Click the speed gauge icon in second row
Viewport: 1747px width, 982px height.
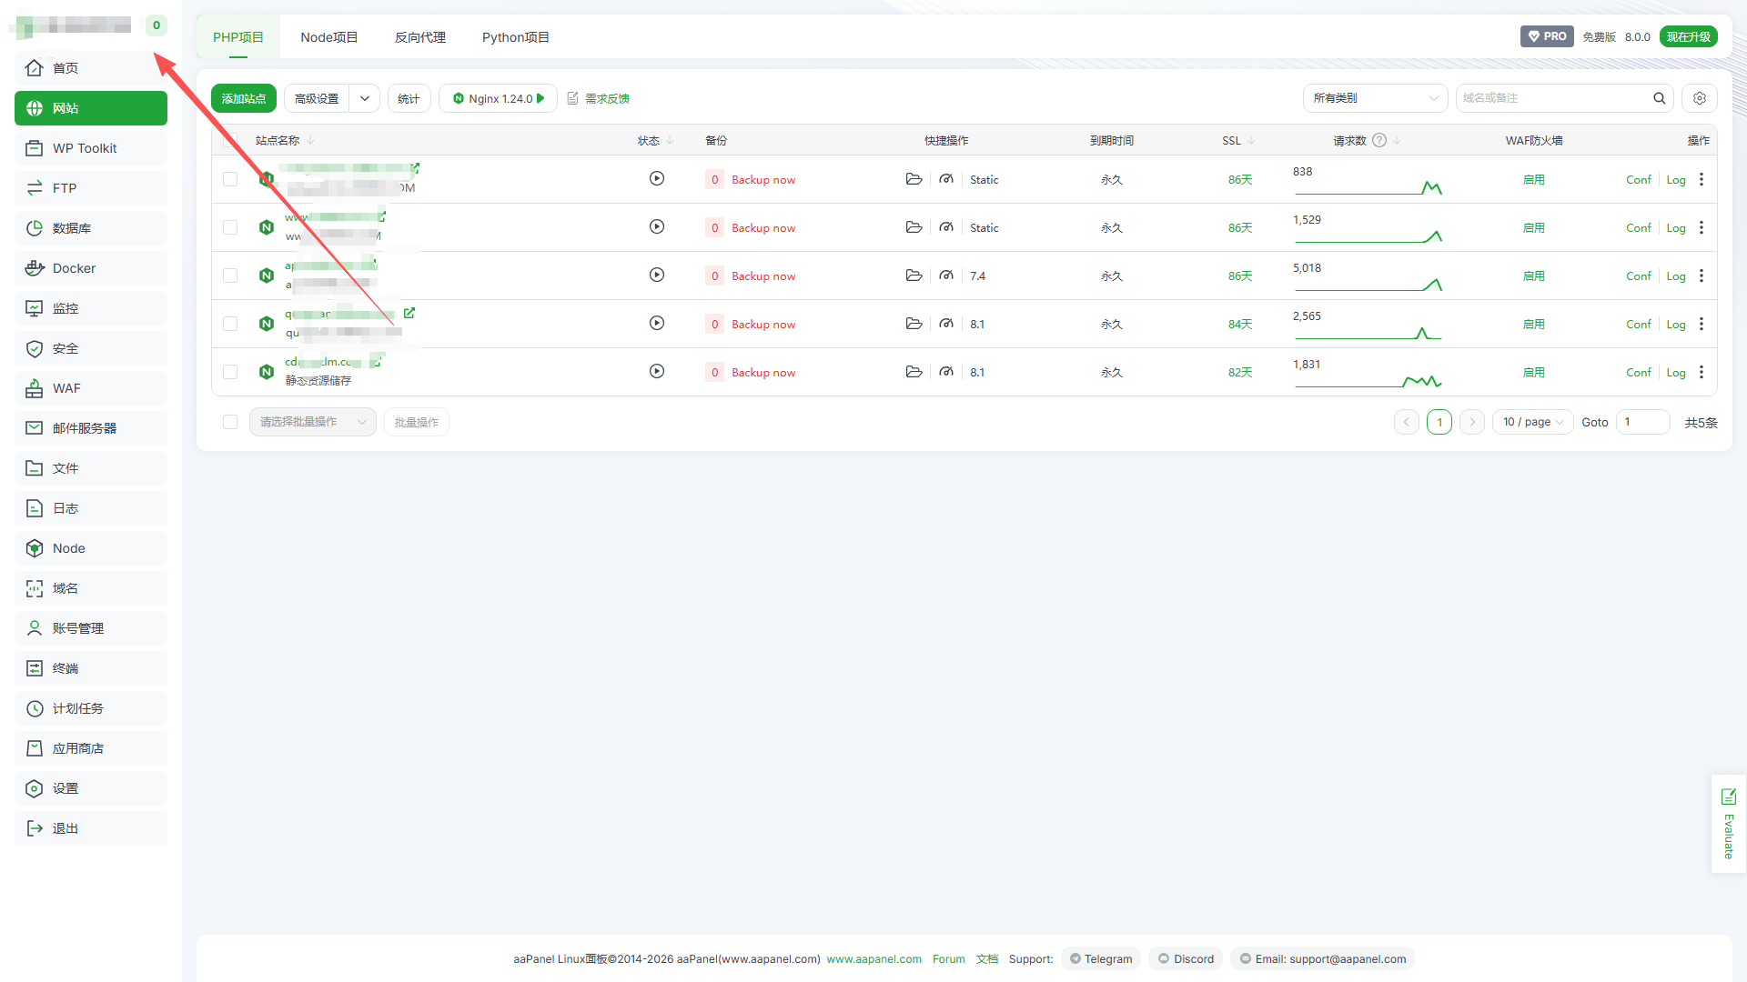click(946, 227)
